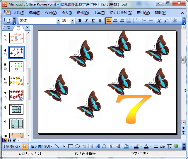Select slide 9 thumbnail
Viewport: 188px width, 159px height.
pos(16,124)
